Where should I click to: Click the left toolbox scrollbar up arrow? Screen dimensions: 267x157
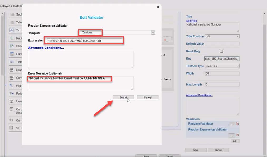[3, 14]
